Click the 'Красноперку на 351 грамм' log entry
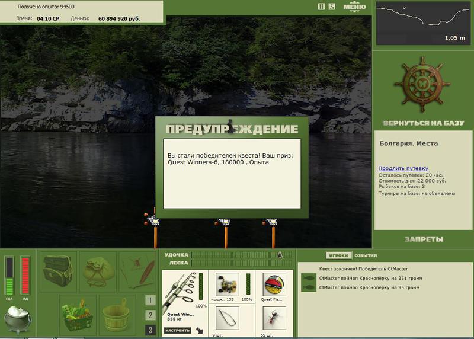This screenshot has width=474, height=339. pyautogui.click(x=371, y=278)
